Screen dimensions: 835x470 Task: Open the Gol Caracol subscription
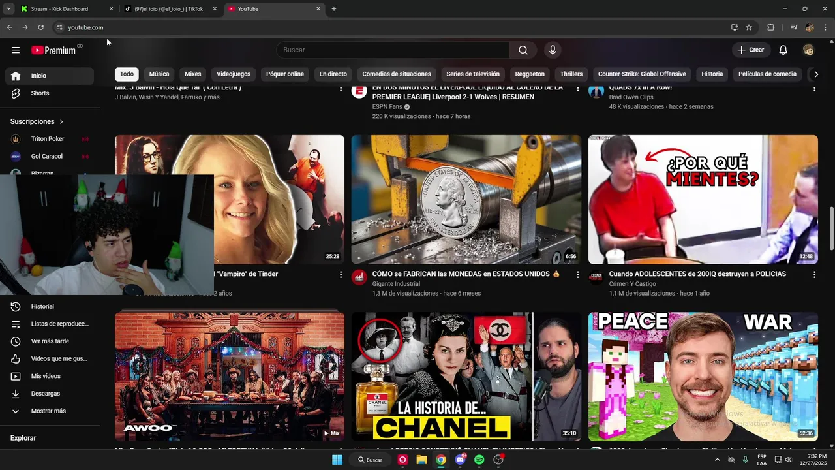(50, 157)
